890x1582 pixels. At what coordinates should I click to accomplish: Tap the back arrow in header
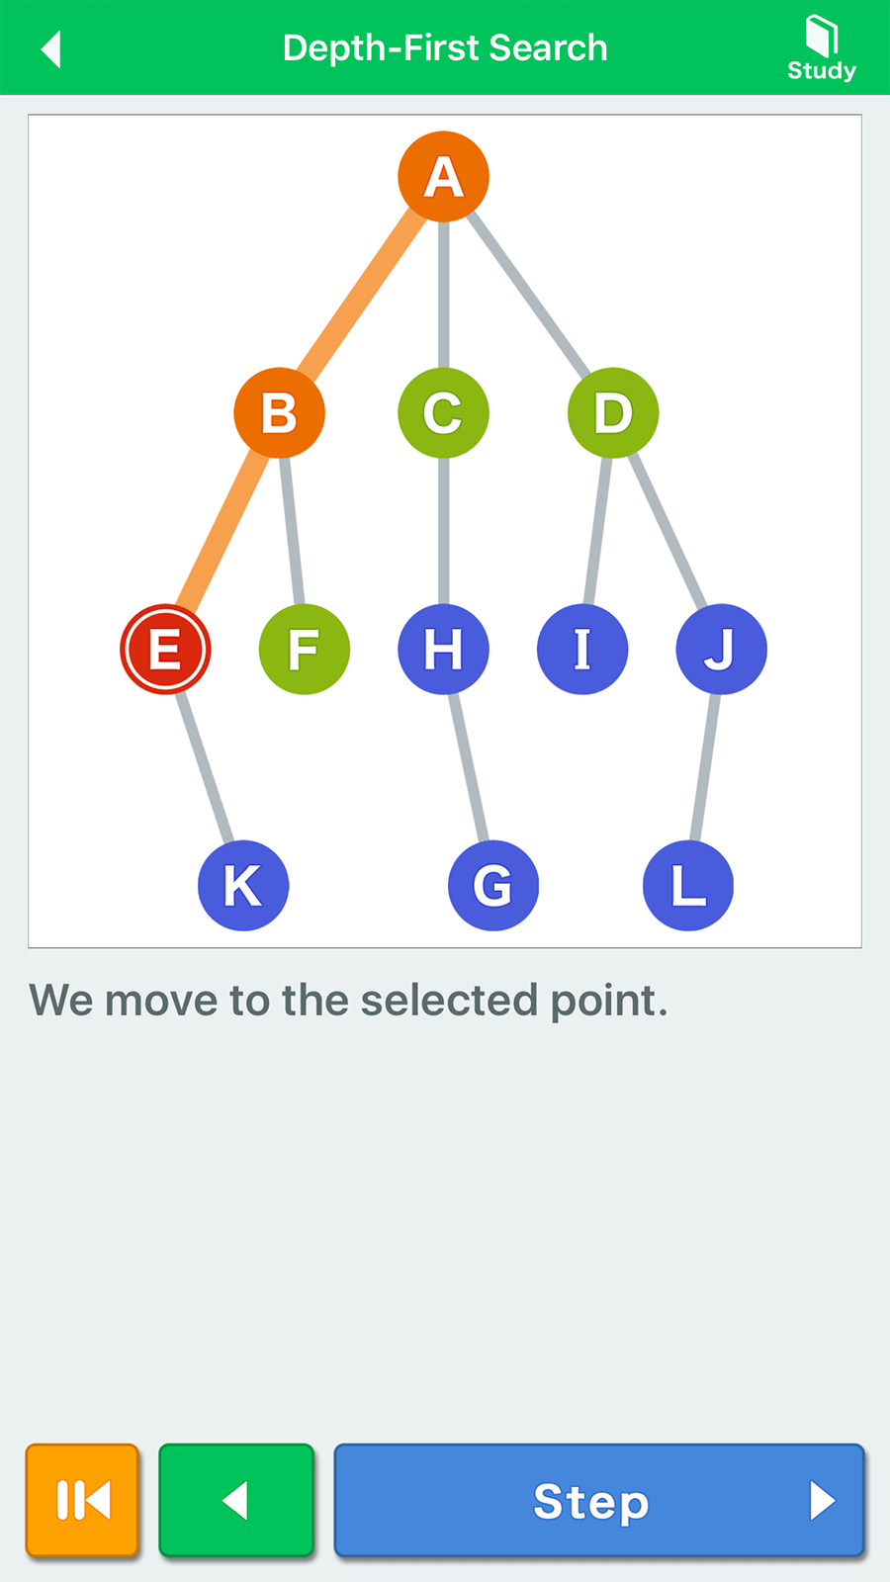51,48
